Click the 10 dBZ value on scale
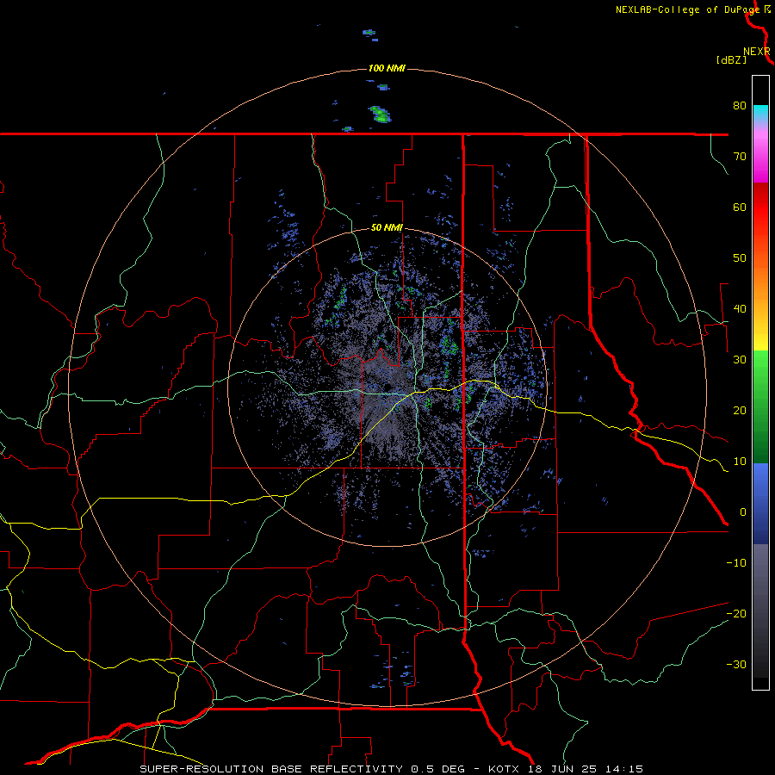Screen dimensions: 775x775 coord(740,462)
